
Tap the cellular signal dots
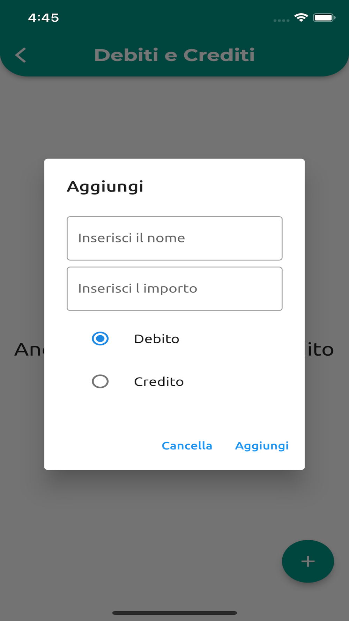click(281, 20)
